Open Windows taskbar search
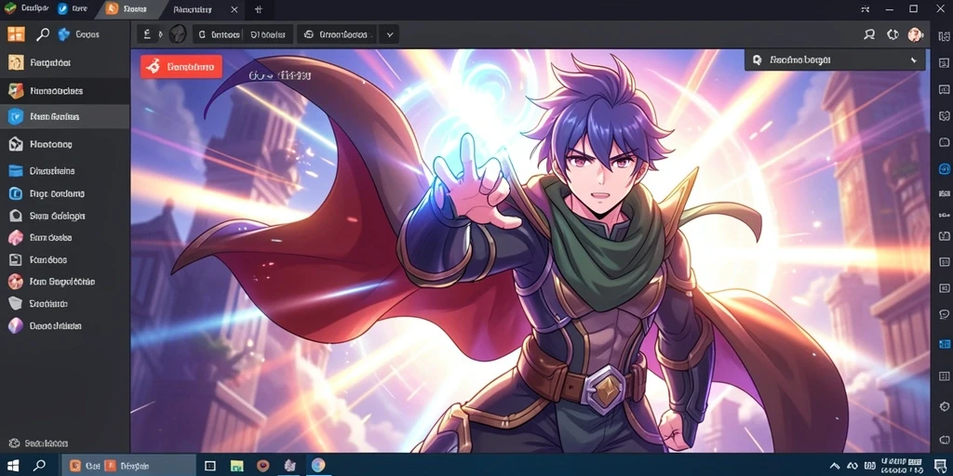 point(39,466)
